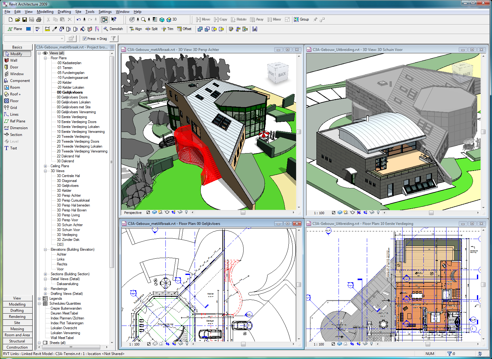Click the Trim tool
The image size is (492, 359).
(x=167, y=29)
